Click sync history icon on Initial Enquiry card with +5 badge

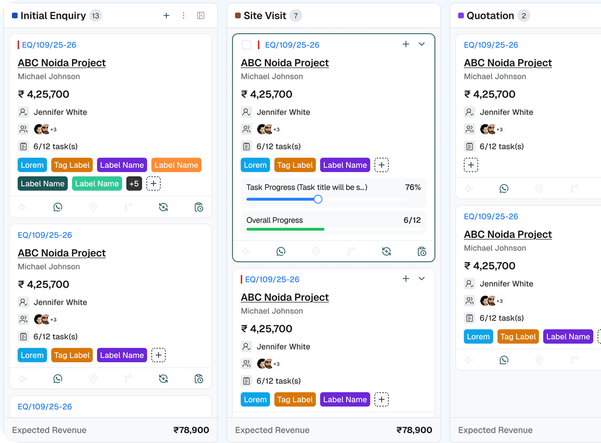pyautogui.click(x=163, y=207)
